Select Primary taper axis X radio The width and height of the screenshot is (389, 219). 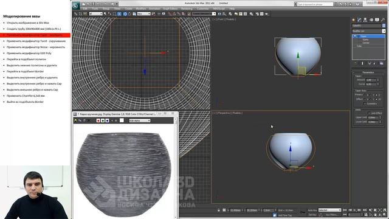pyautogui.click(x=365, y=95)
